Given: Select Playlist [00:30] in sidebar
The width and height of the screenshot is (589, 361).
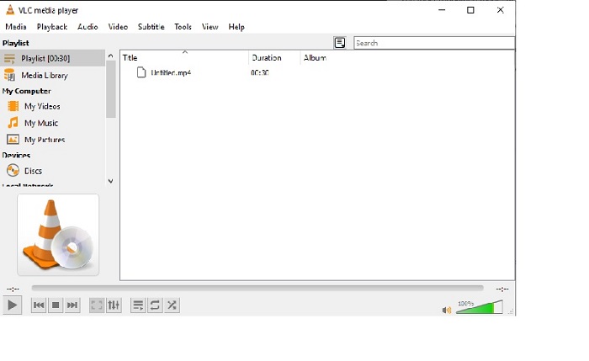Looking at the screenshot, I should (52, 58).
